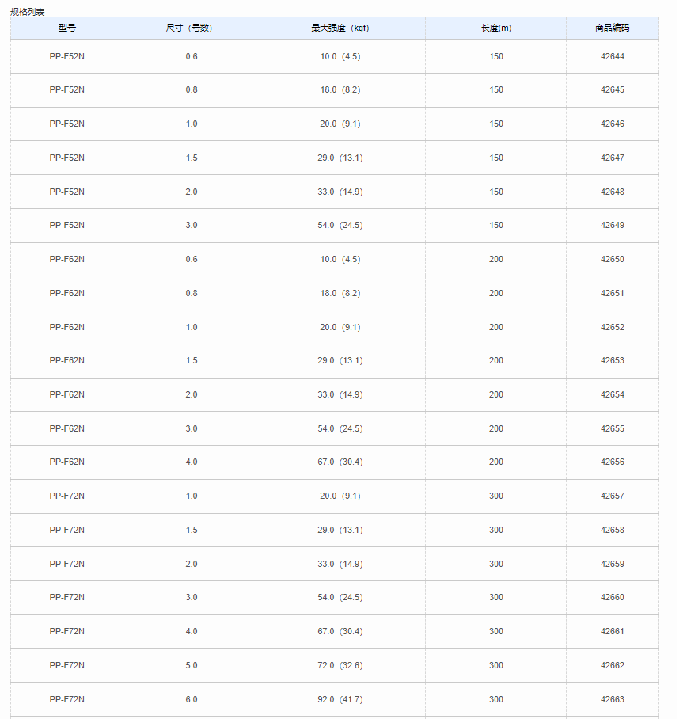Click size 0.8 in row 42651
The height and width of the screenshot is (719, 687).
click(192, 293)
